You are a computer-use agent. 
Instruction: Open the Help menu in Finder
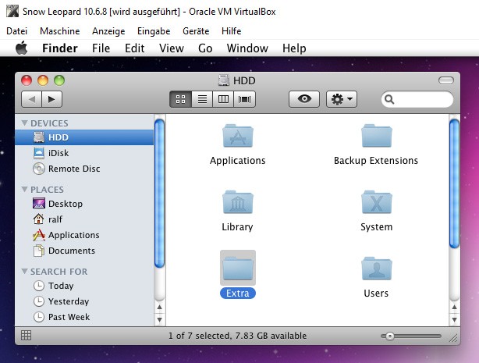click(x=294, y=48)
